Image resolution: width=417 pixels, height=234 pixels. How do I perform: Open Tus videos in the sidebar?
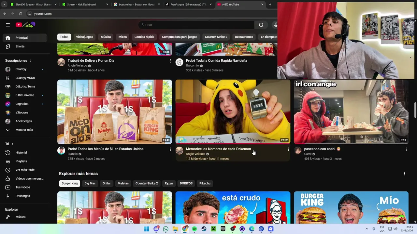tap(25, 187)
